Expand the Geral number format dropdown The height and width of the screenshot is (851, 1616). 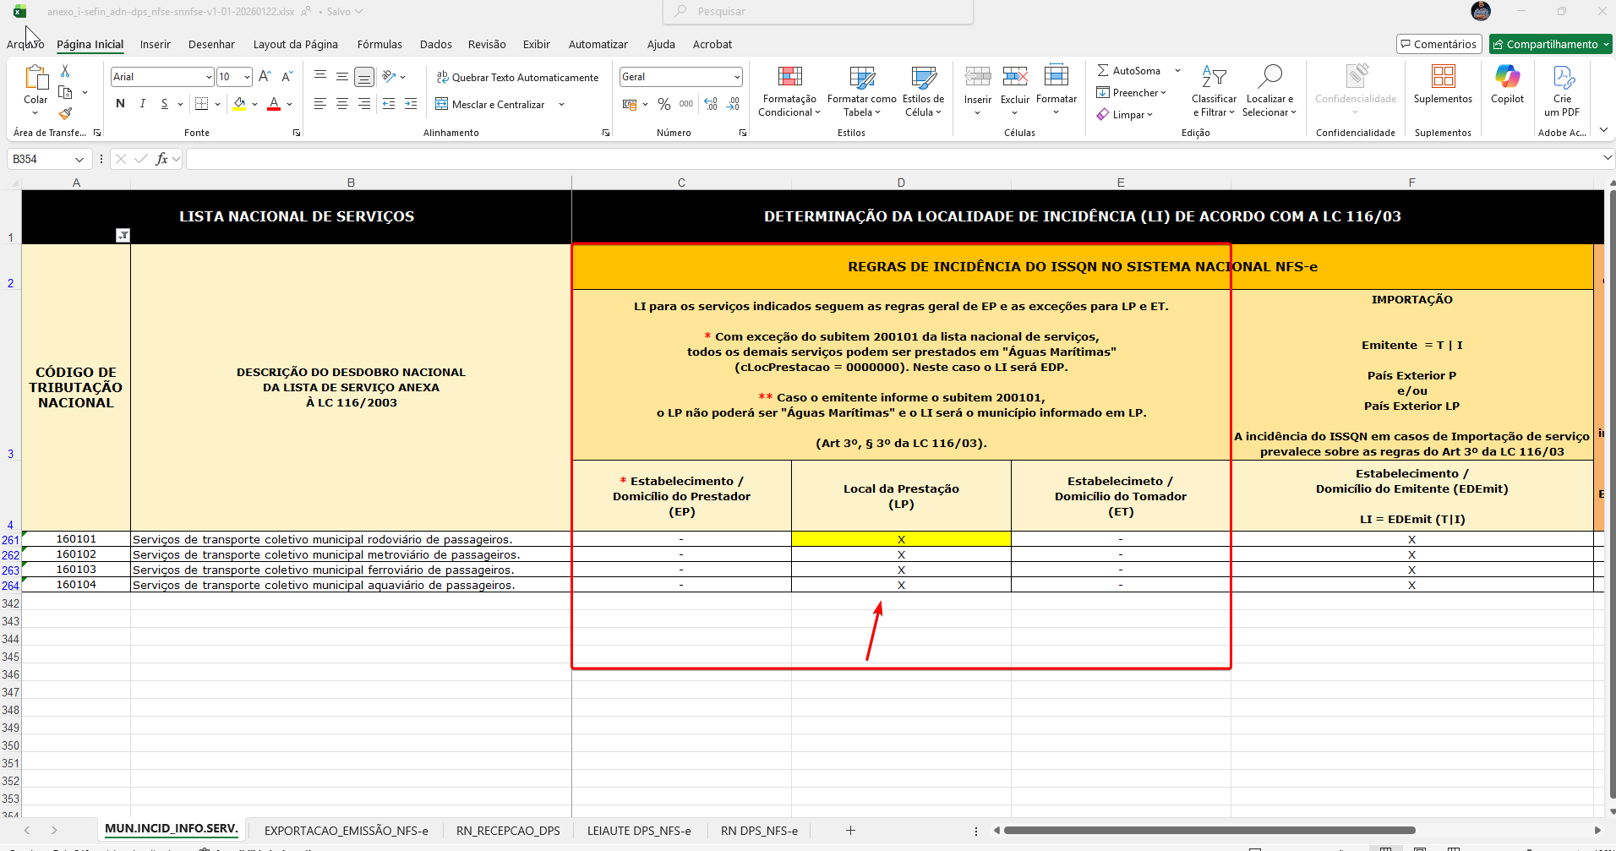tap(737, 77)
